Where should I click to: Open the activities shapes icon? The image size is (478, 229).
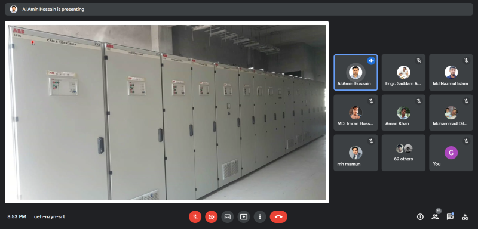click(465, 217)
